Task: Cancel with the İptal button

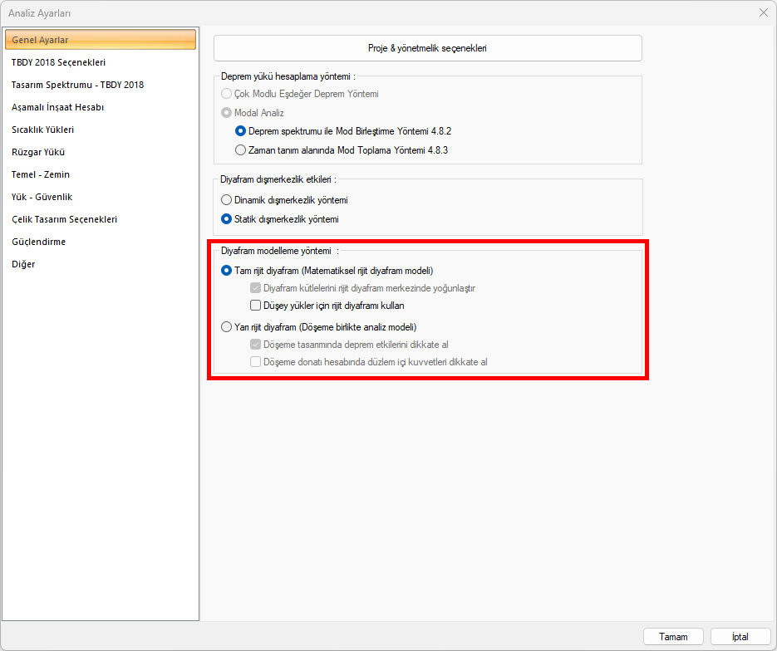Action: pos(740,637)
